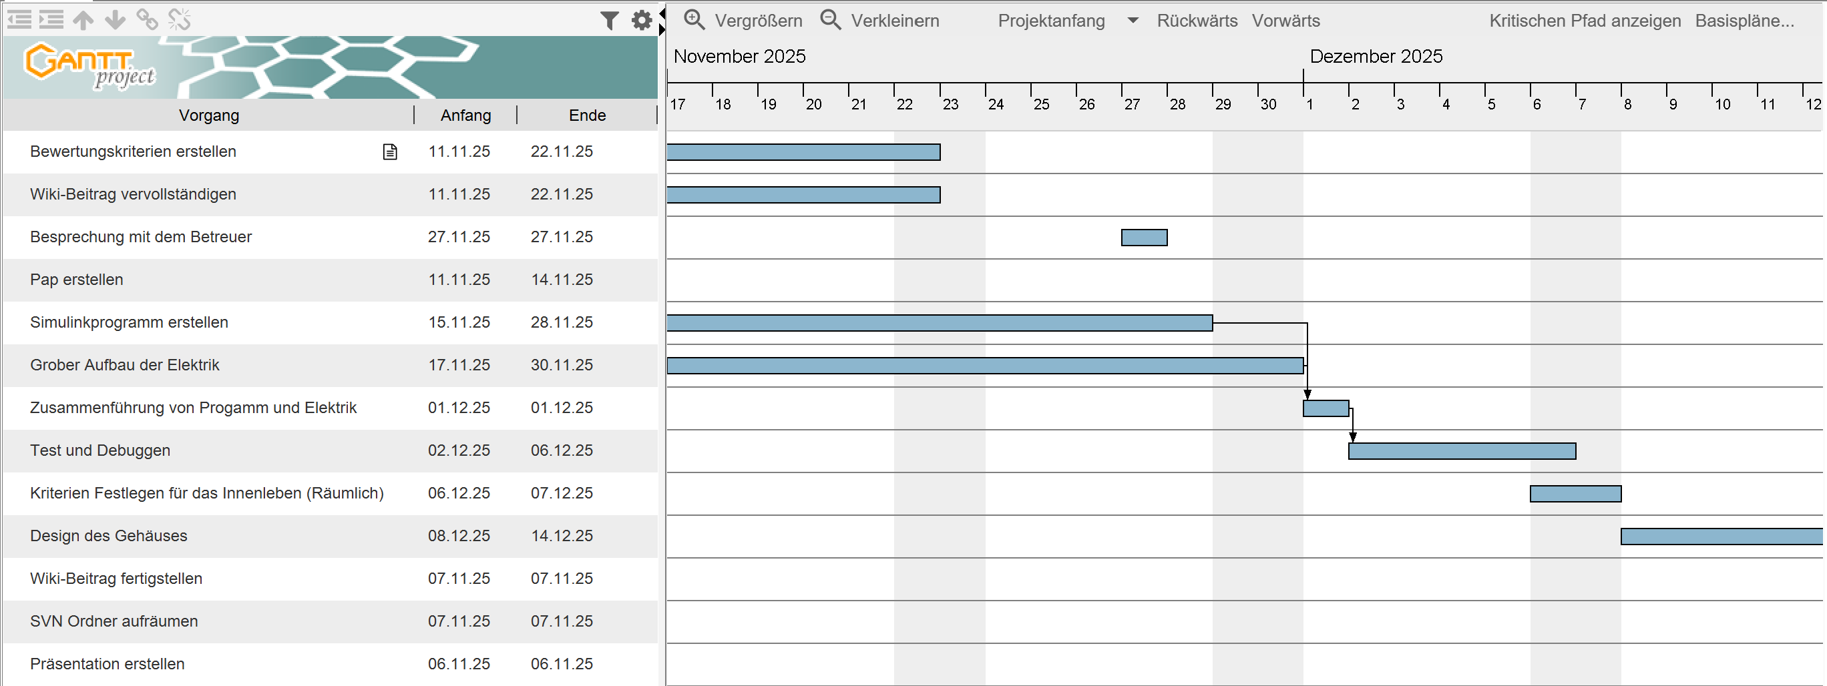Click the outdent task icon
Image resolution: width=1827 pixels, height=686 pixels.
[x=19, y=20]
